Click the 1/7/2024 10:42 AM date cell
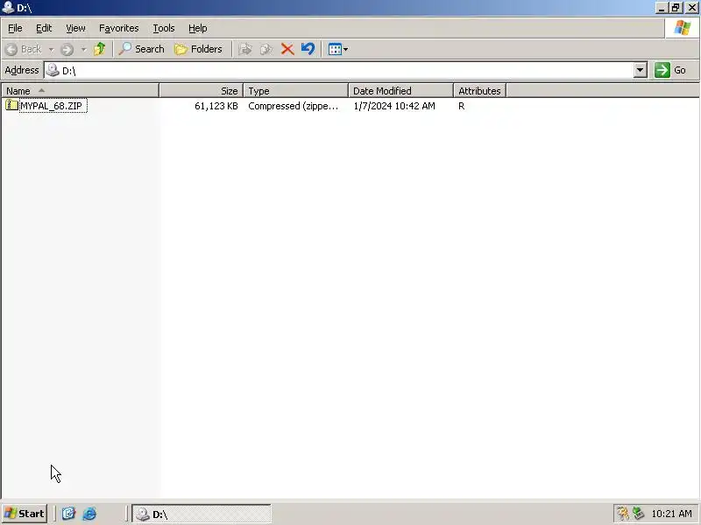Viewport: 701px width, 525px height. click(x=393, y=106)
